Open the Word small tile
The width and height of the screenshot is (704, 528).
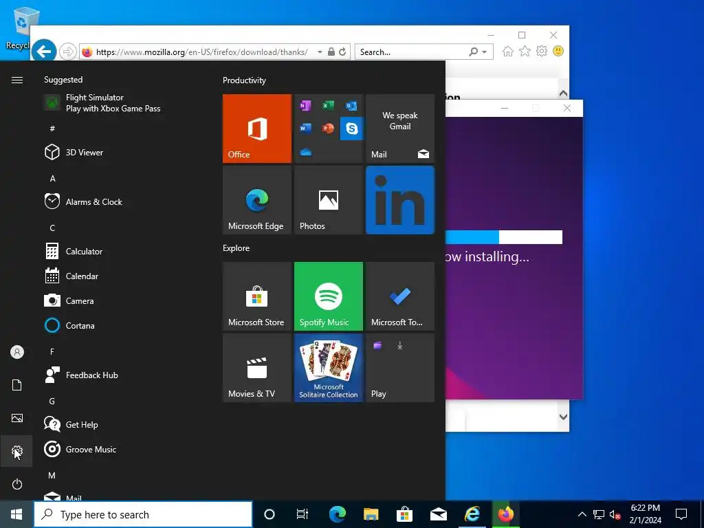pyautogui.click(x=305, y=129)
